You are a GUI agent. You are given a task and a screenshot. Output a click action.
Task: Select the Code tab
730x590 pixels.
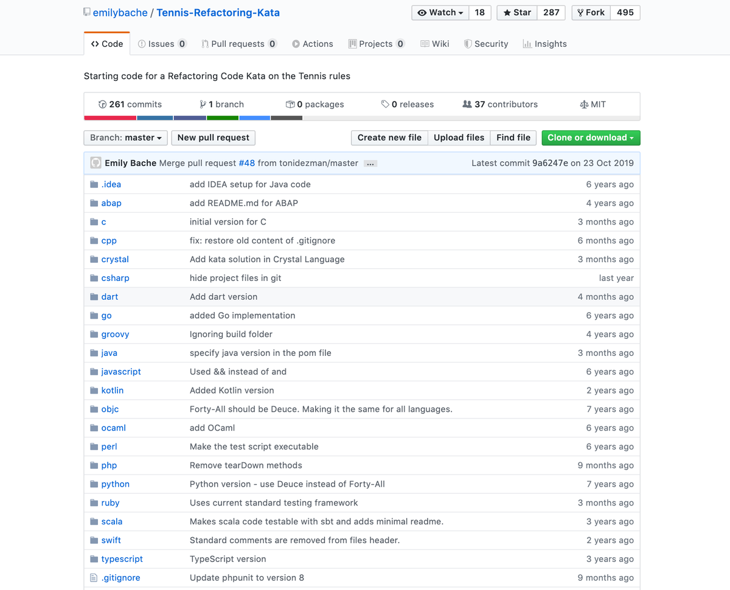[x=107, y=44]
